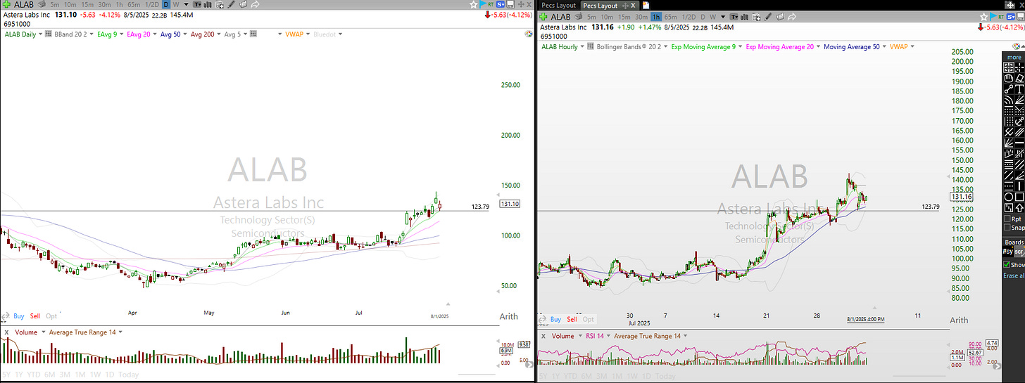Click add indicator icon on daily chart
Viewport: 1025px width, 383px height.
(220, 4)
